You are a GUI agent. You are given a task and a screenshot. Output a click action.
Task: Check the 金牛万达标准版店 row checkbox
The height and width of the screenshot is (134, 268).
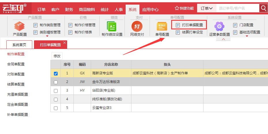[x=56, y=82]
